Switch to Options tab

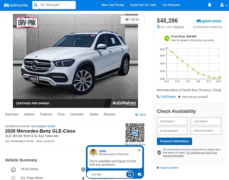coord(29,114)
